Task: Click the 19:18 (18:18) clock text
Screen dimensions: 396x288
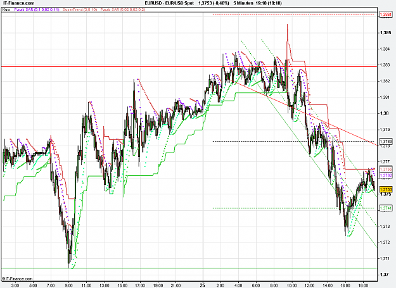Action: click(x=269, y=3)
